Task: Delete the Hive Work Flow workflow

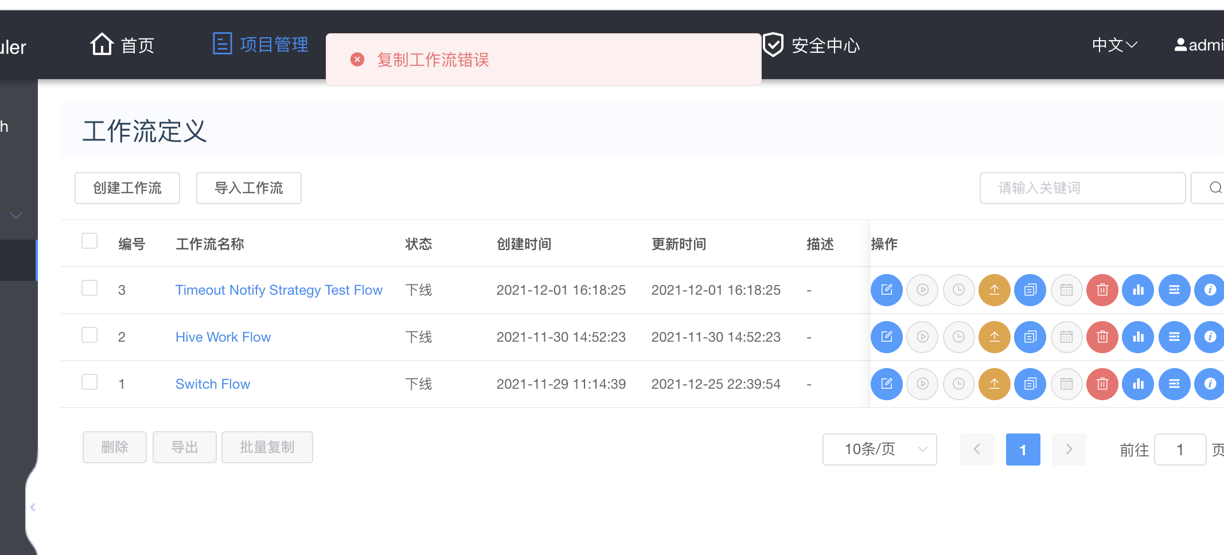Action: tap(1102, 337)
